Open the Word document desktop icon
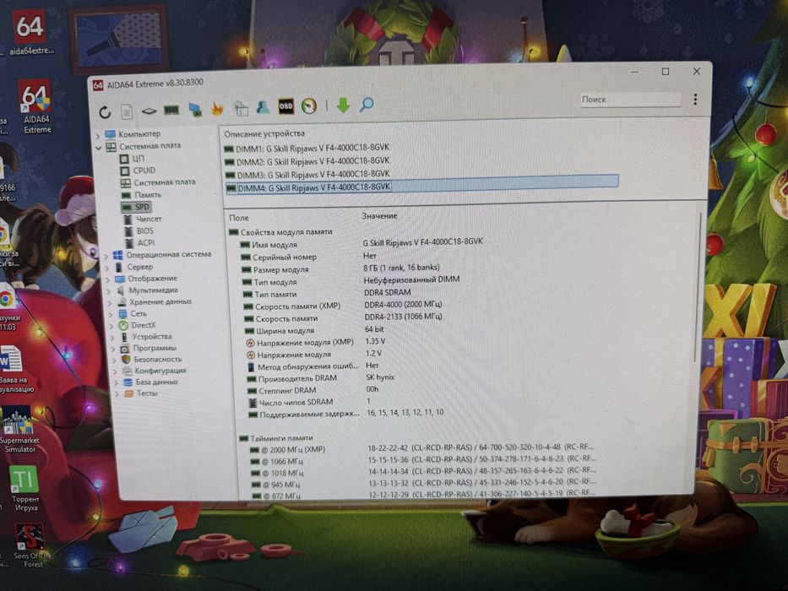The image size is (788, 591). pyautogui.click(x=15, y=370)
